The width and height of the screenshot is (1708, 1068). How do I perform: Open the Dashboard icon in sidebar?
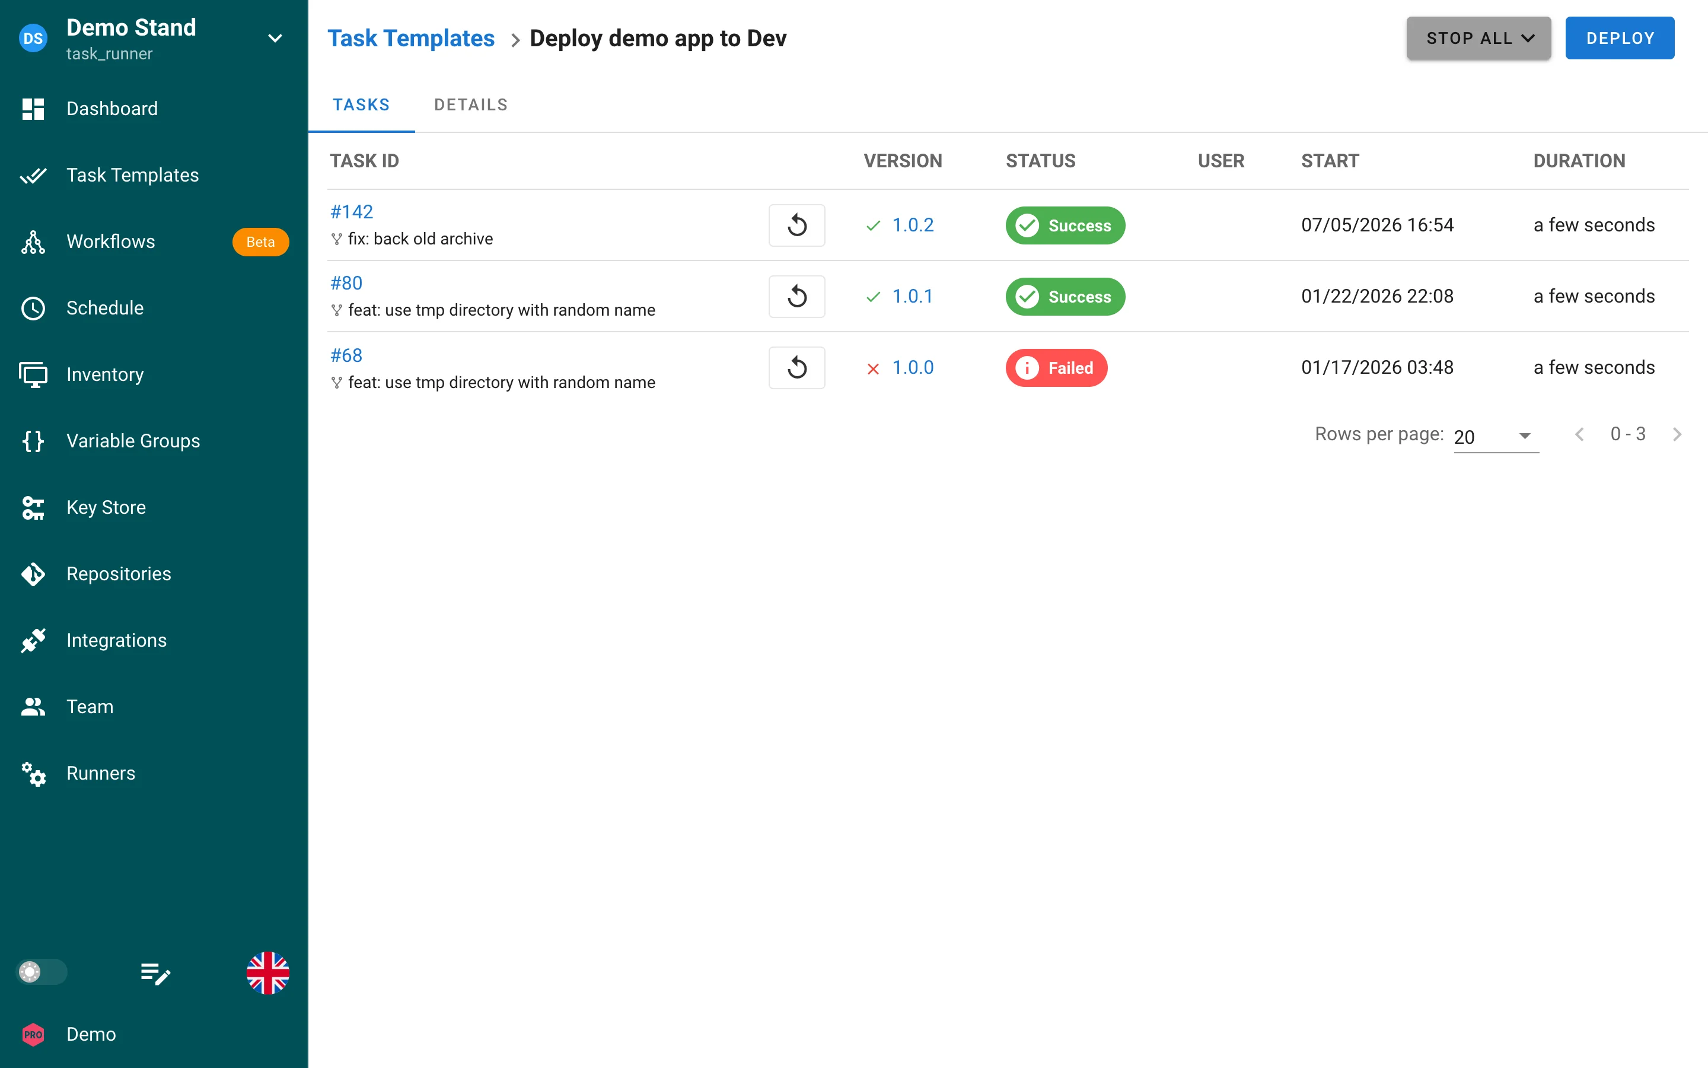point(33,109)
